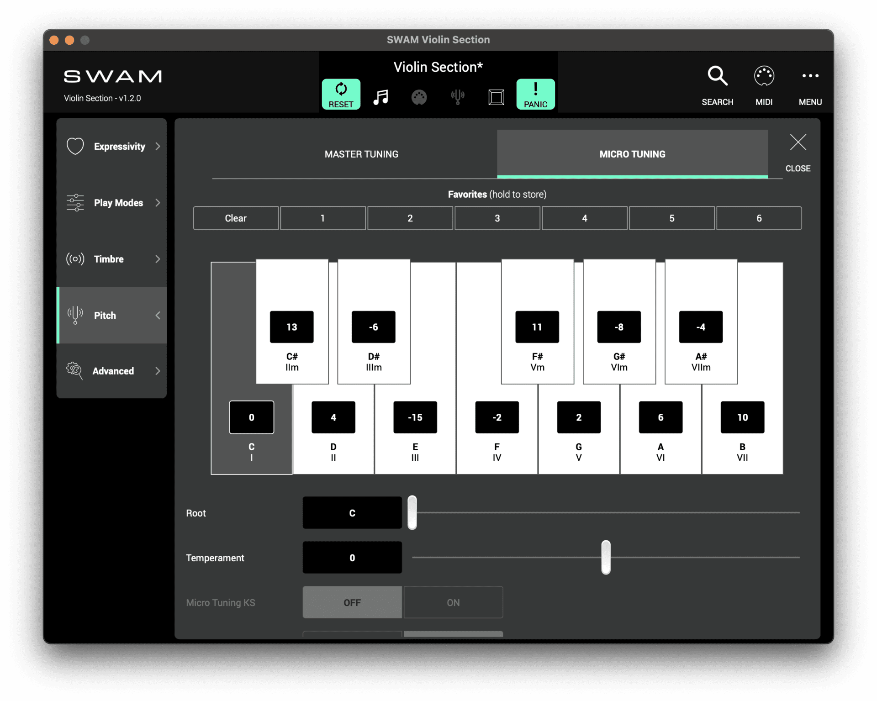877x701 pixels.
Task: Switch Micro Tuning KS to ON
Action: tap(453, 602)
